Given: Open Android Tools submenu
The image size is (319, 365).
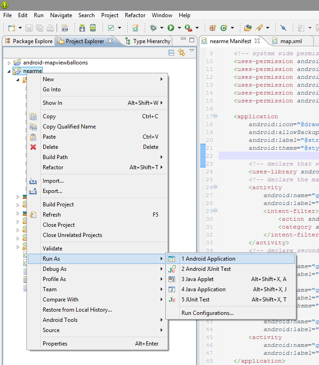Looking at the screenshot, I should 98,320.
